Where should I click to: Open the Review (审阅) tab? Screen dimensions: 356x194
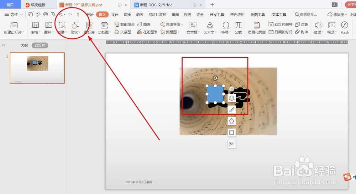pyautogui.click(x=175, y=15)
